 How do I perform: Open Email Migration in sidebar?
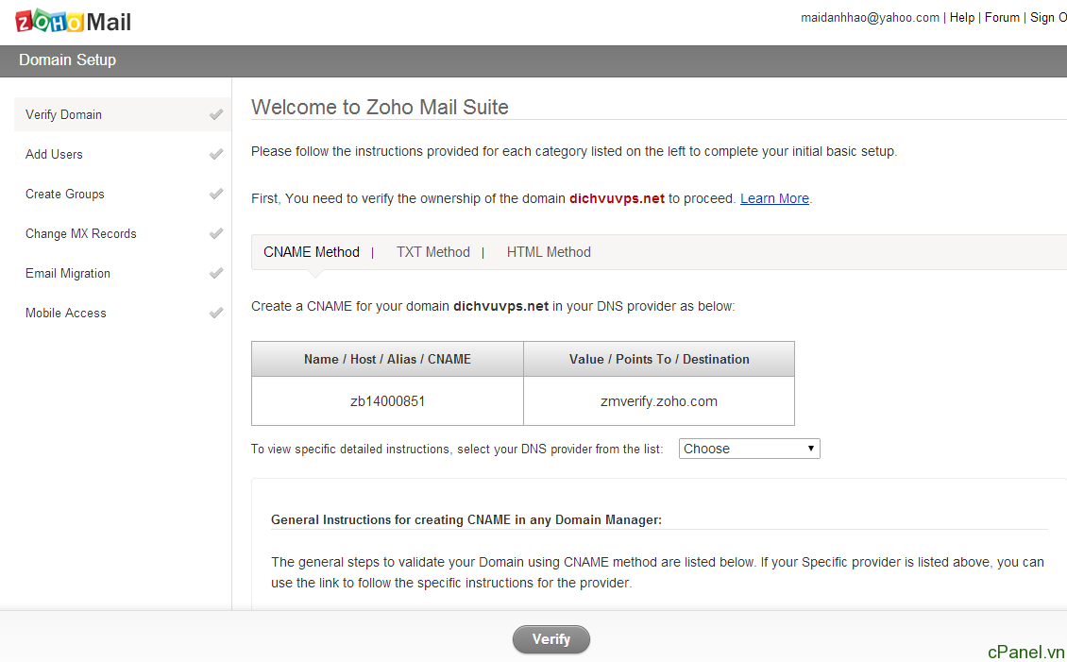[x=68, y=274]
